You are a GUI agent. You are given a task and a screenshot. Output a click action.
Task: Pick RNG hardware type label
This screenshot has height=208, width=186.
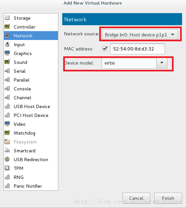pyautogui.click(x=19, y=177)
